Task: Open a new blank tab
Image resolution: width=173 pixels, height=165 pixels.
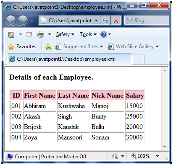Action: tap(138, 59)
